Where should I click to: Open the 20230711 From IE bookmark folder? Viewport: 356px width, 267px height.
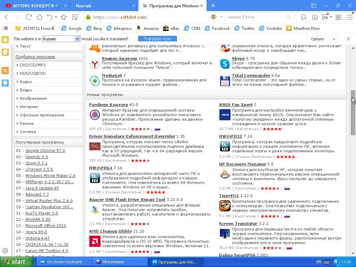(35, 29)
